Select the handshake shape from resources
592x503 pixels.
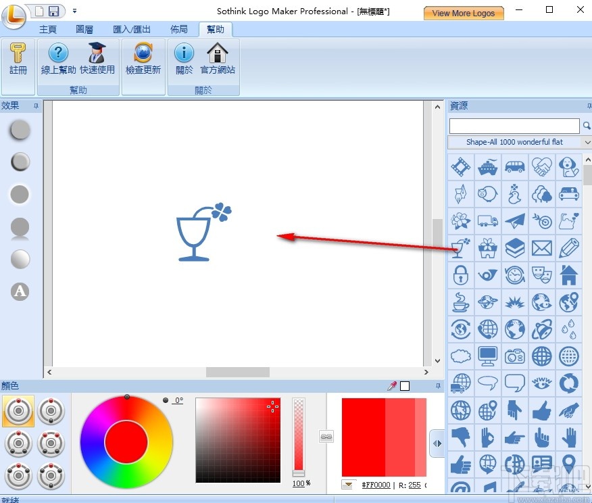pyautogui.click(x=541, y=167)
